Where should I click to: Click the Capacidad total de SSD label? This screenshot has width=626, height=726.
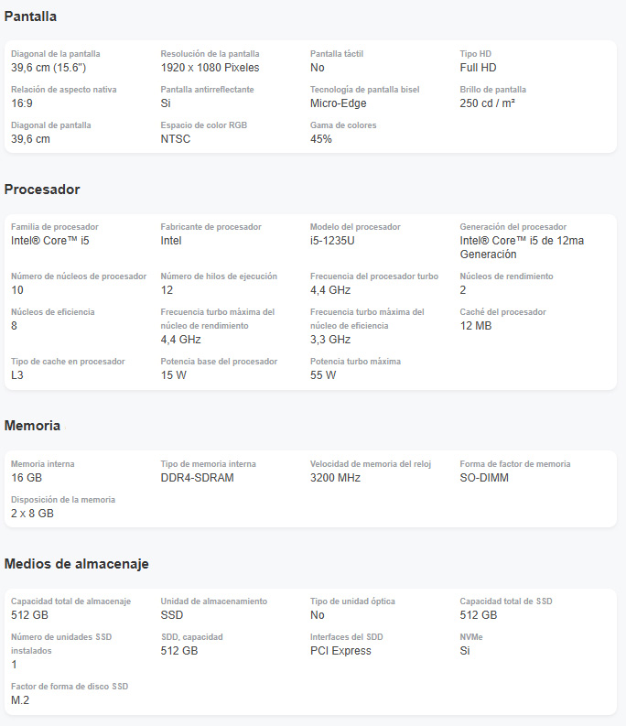[x=505, y=601]
